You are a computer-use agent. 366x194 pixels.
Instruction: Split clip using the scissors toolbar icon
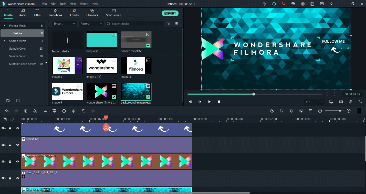35,111
